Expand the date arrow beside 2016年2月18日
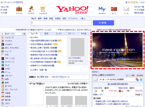Screen dimensions: 145x108 tap(108, 84)
